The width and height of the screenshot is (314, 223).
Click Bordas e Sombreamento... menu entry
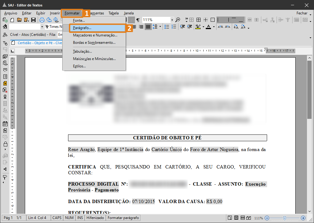click(x=94, y=43)
